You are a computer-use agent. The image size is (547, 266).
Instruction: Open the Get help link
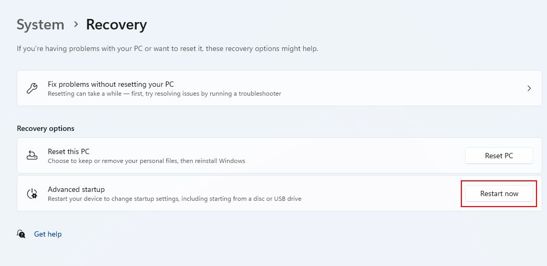tap(48, 234)
